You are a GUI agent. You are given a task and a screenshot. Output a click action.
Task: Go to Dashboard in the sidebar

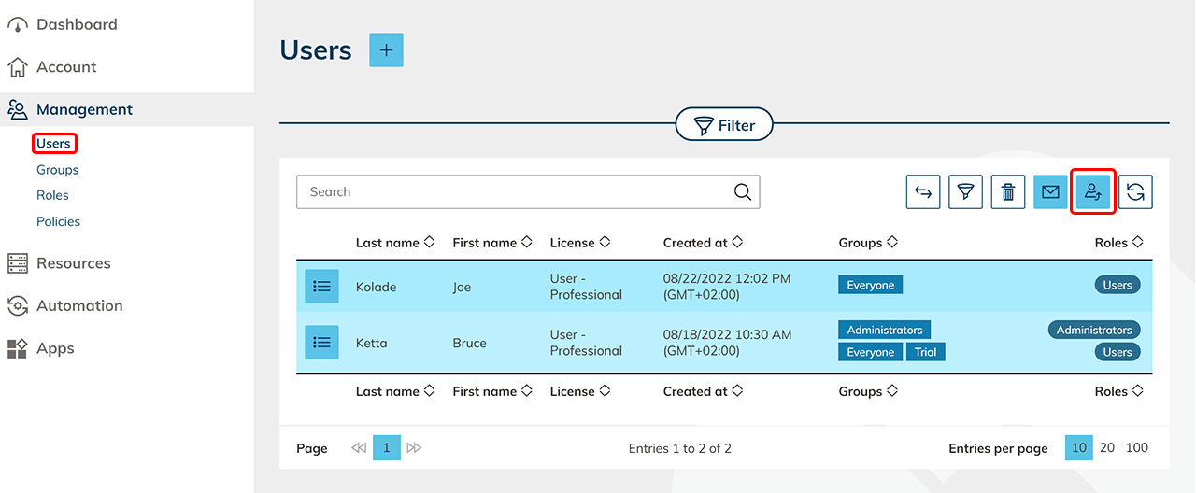(77, 24)
